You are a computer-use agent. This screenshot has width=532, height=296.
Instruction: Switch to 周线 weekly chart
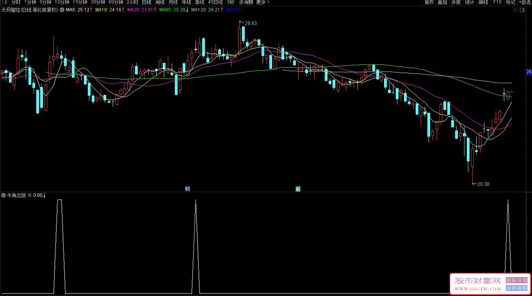tap(160, 2)
